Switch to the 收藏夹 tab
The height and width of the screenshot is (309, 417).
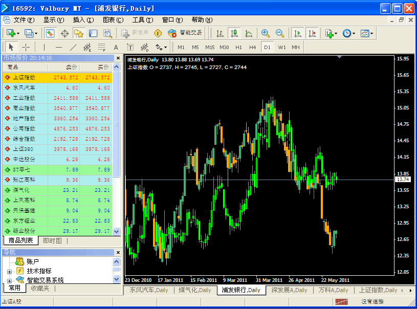40,288
